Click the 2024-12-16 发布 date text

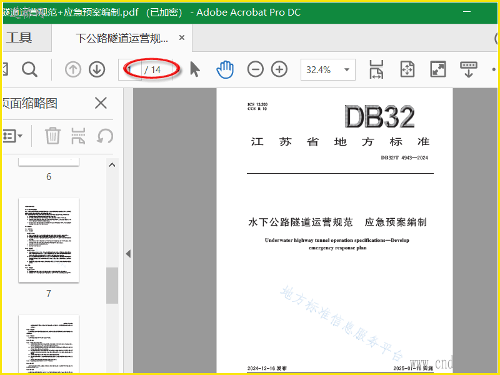coord(267,368)
